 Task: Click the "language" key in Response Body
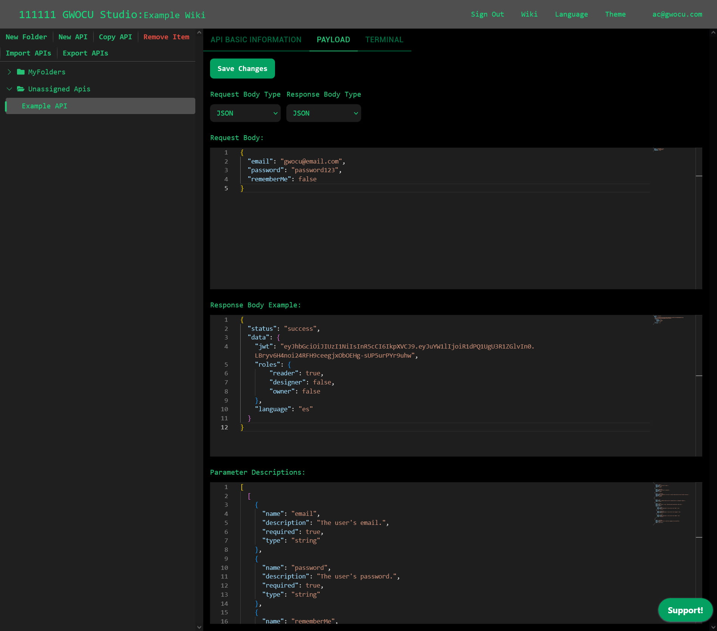[x=273, y=409]
